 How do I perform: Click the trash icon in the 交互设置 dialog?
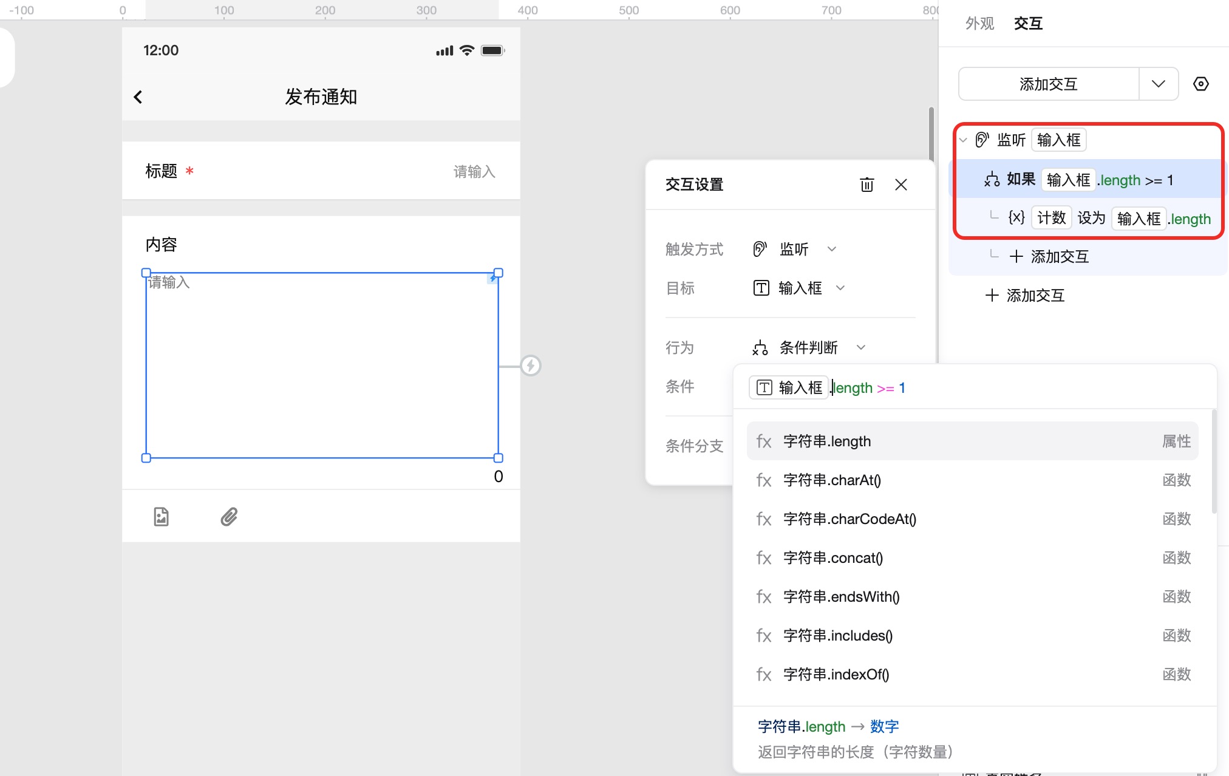[867, 185]
